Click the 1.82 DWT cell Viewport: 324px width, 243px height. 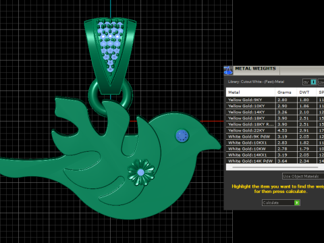(306, 142)
